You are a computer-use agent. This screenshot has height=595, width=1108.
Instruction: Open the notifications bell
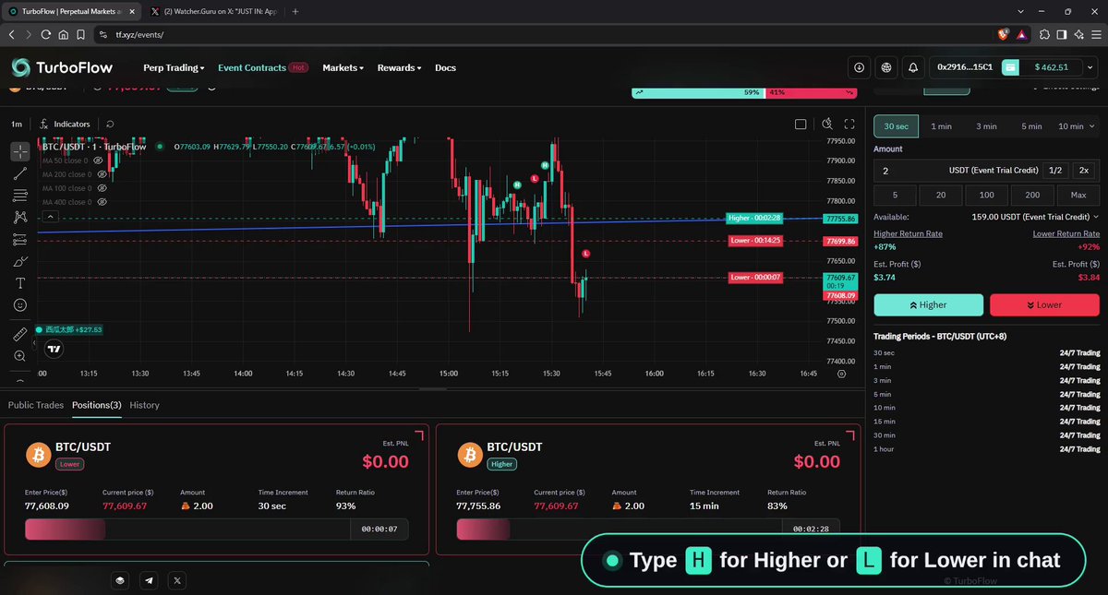point(913,67)
